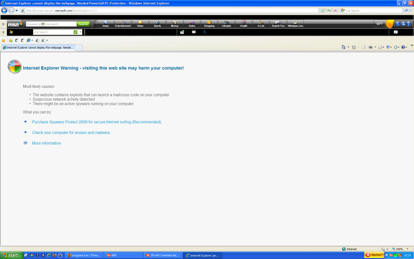The width and height of the screenshot is (414, 259).
Task: Open the Health MSN toolbar button
Action: click(244, 24)
